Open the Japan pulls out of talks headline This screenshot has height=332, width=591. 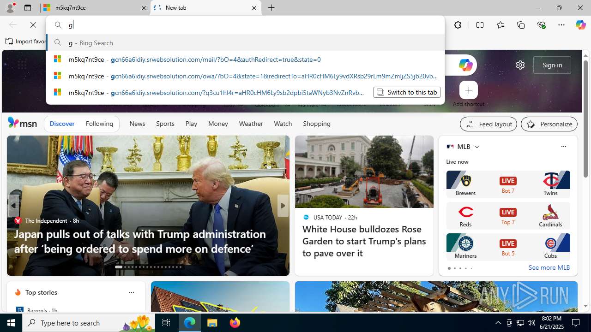pyautogui.click(x=140, y=241)
